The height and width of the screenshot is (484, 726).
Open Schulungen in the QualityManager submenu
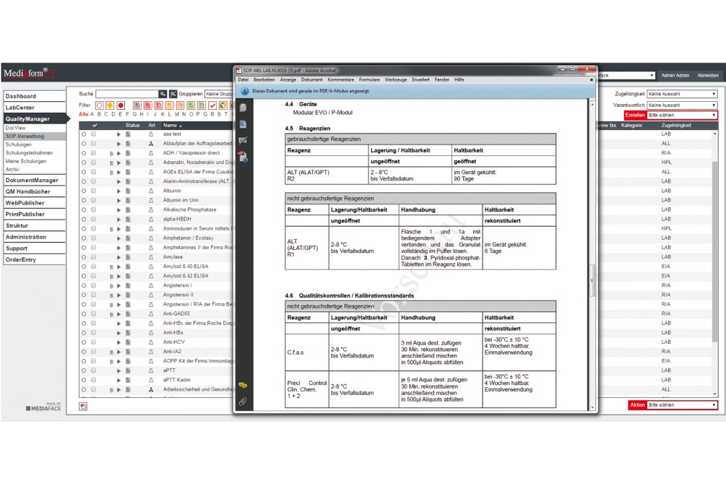pyautogui.click(x=19, y=145)
